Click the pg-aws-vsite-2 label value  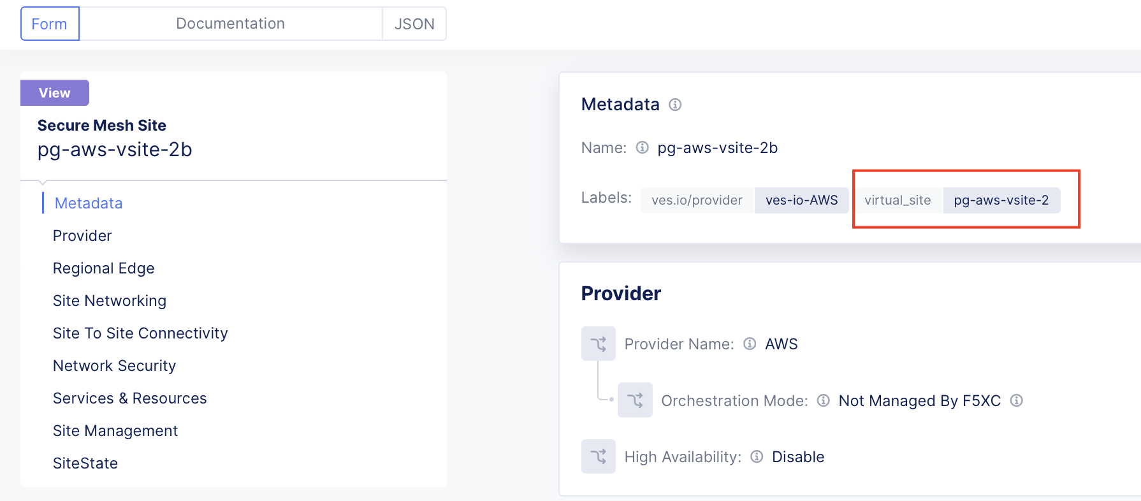tap(1001, 200)
